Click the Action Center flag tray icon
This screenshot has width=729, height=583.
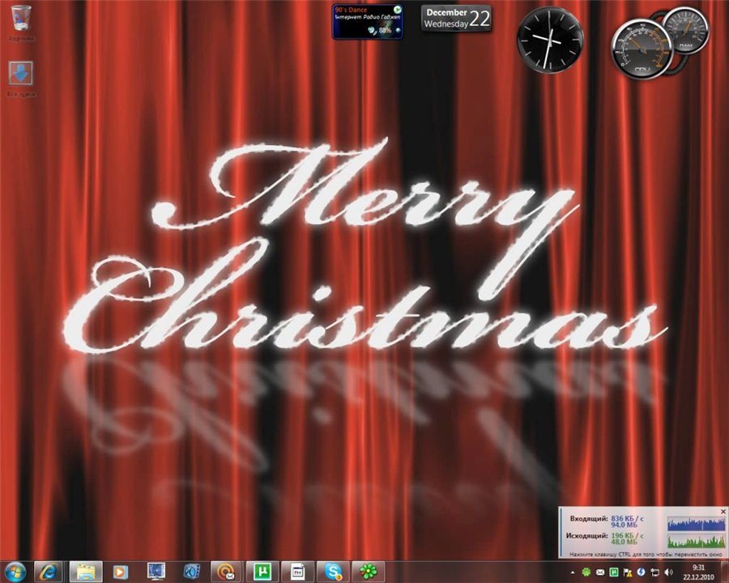(x=629, y=572)
